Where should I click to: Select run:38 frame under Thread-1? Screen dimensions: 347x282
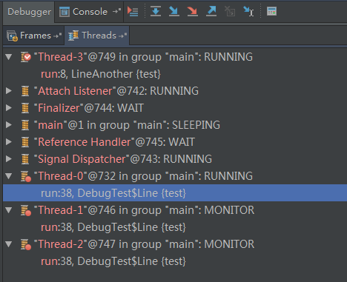pyautogui.click(x=175, y=227)
